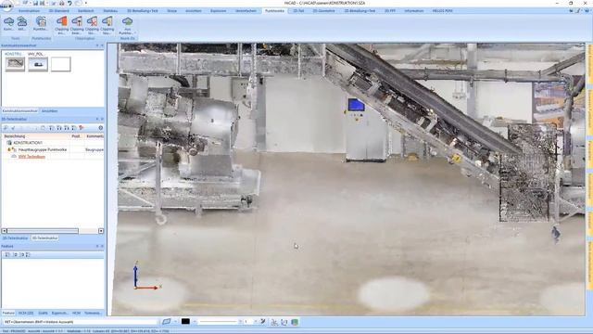Viewport: 593px width, 334px height.
Task: Click the Kommentar column header
Action: coord(95,136)
